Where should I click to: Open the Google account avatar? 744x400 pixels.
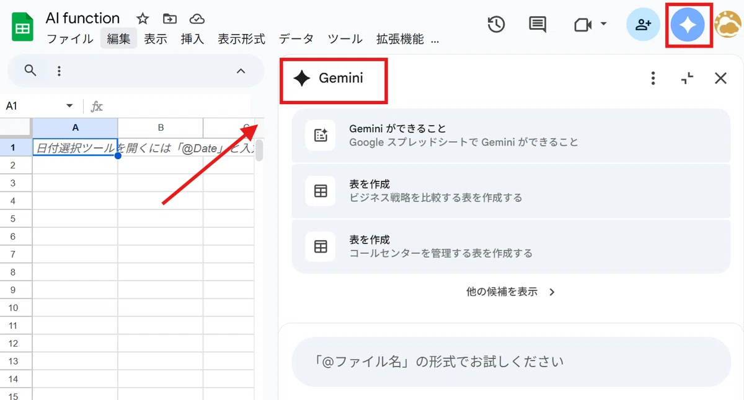[x=728, y=25]
